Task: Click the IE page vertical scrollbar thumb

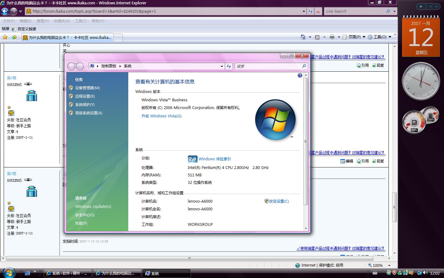Action: [394, 207]
